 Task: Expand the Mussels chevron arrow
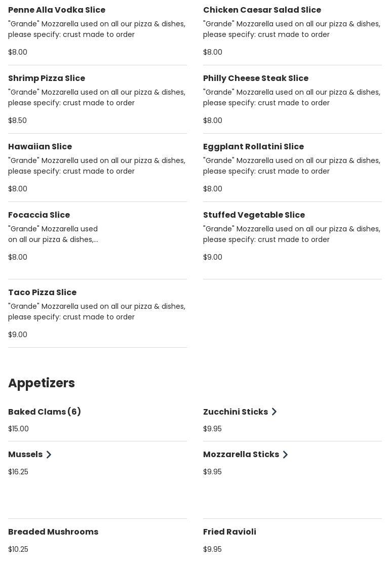[x=49, y=455]
